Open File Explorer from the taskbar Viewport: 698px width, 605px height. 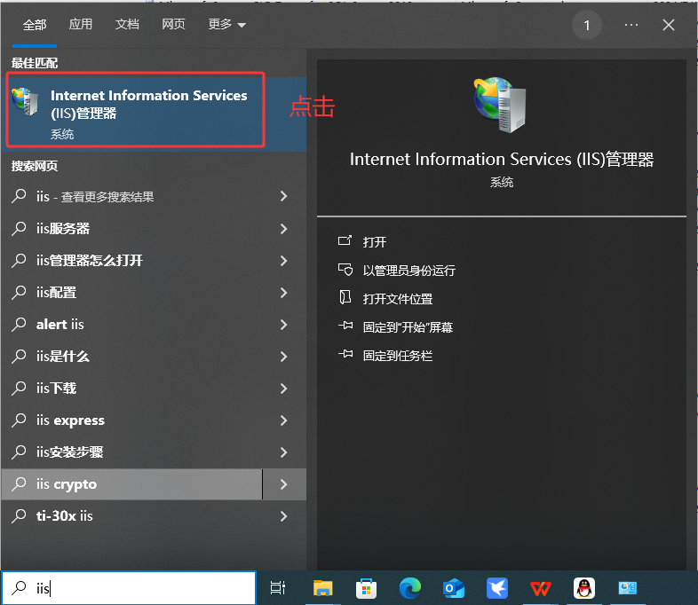pyautogui.click(x=322, y=588)
